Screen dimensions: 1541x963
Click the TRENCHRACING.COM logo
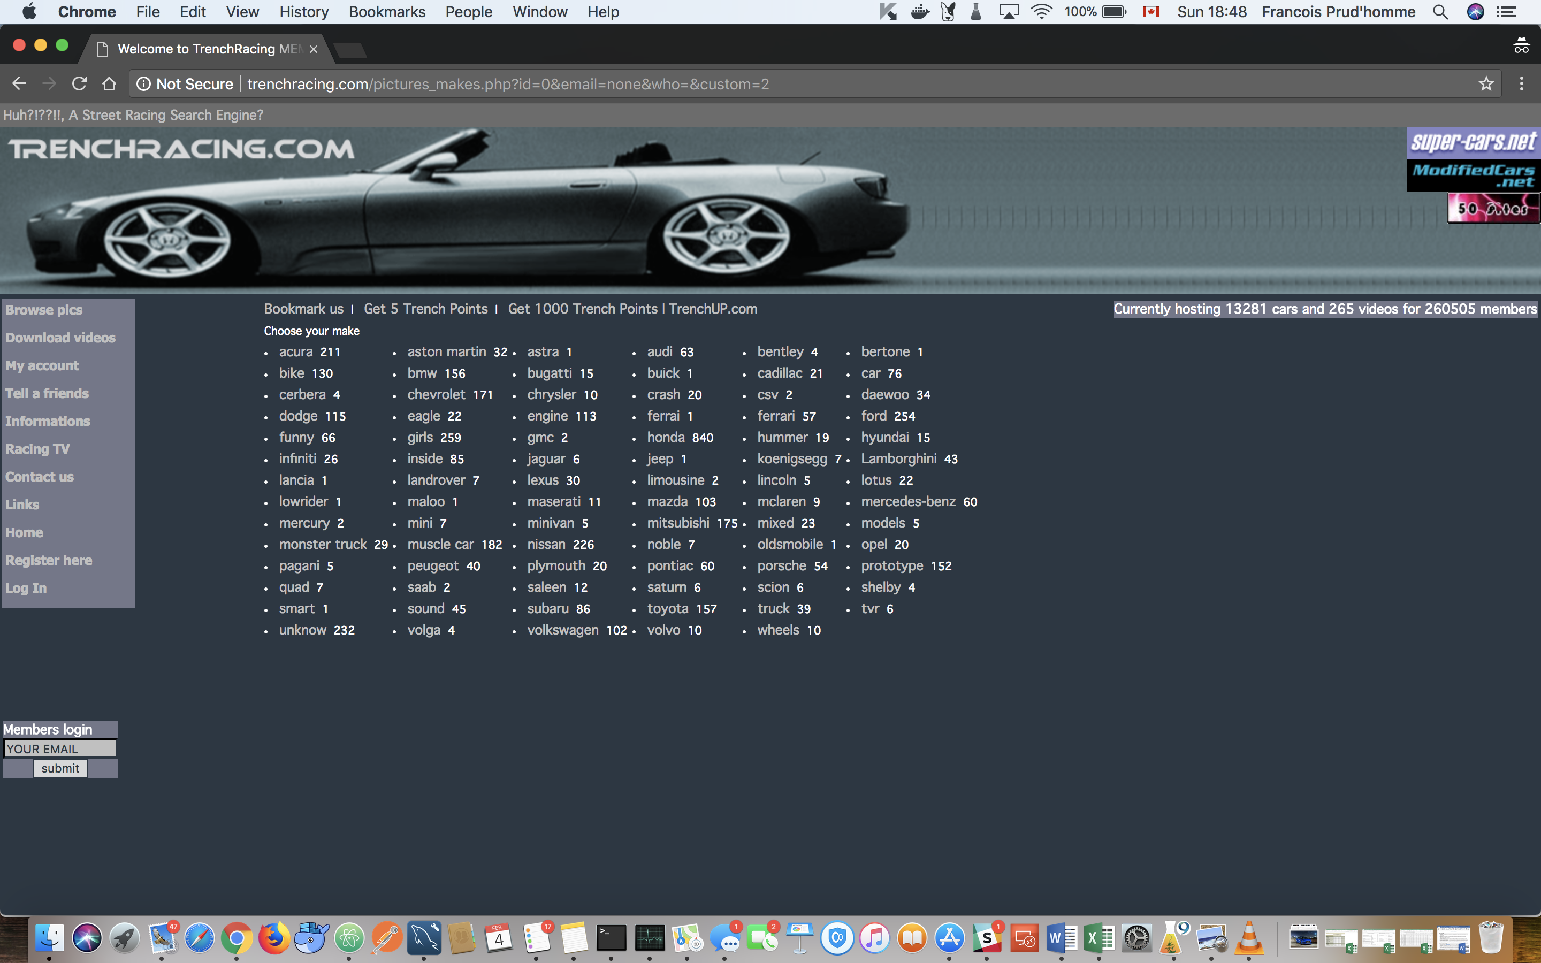pyautogui.click(x=181, y=149)
